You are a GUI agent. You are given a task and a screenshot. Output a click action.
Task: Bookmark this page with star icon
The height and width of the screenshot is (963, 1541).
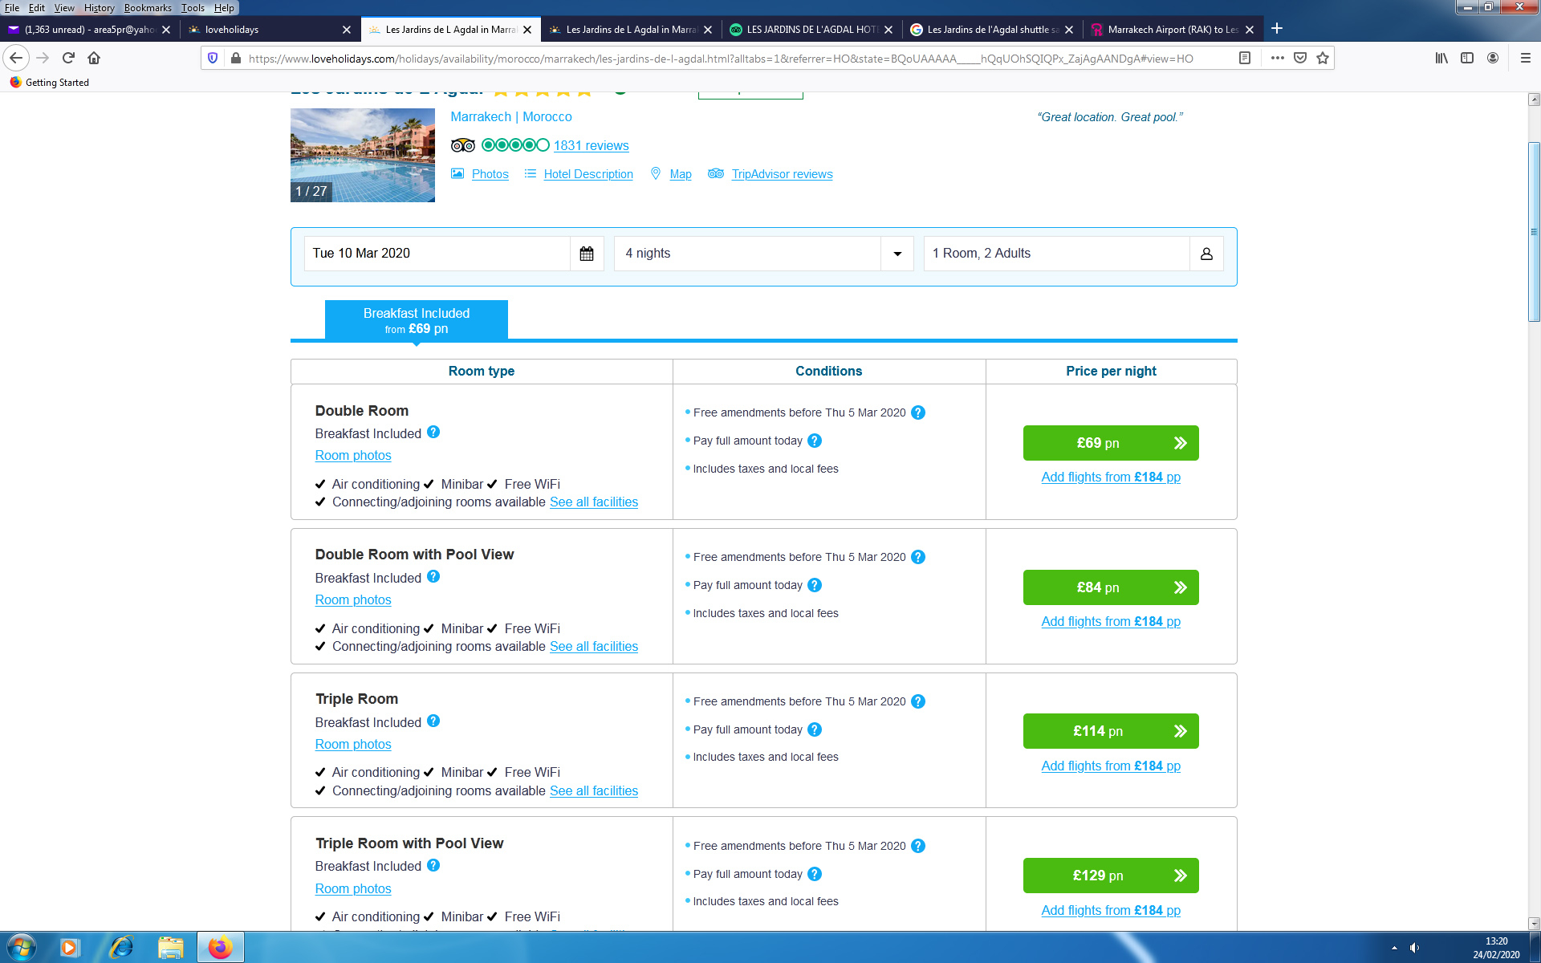tap(1323, 58)
